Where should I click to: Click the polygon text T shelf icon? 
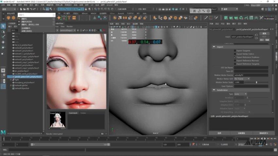pyautogui.click(x=69, y=18)
